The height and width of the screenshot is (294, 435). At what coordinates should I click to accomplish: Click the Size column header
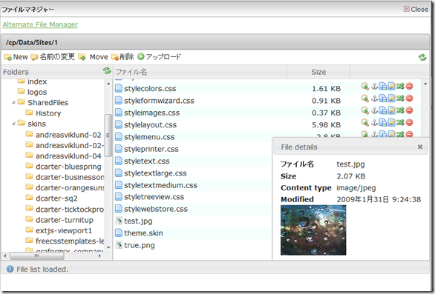318,72
